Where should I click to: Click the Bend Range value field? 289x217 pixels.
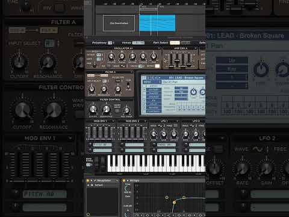pos(88,165)
